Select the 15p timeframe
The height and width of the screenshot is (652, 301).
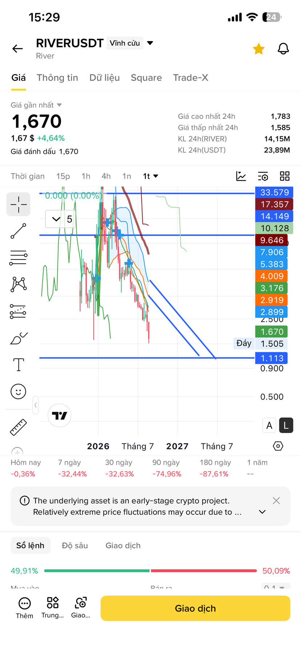pos(63,176)
